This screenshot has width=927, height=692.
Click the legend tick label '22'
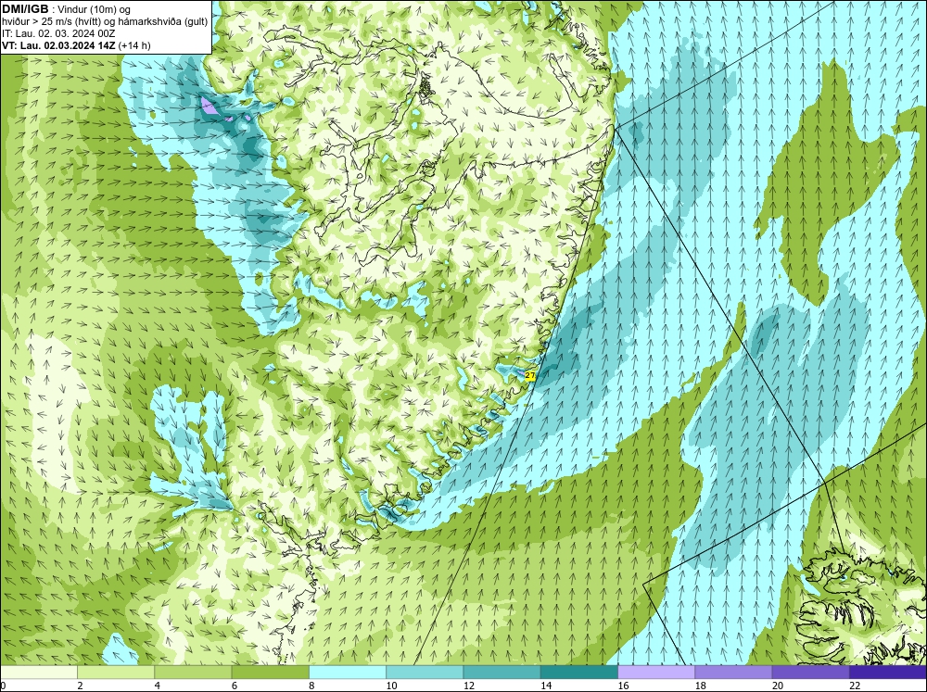(x=855, y=686)
